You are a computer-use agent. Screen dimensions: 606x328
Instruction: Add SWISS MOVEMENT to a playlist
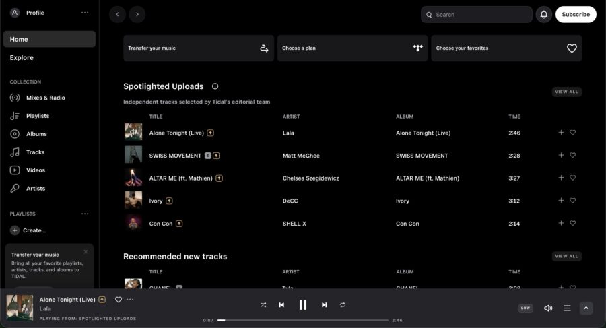(561, 155)
